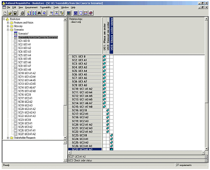This screenshot has width=210, height=170.
Task: Click 'UC3: Check order status' detail field
Action: click(136, 161)
